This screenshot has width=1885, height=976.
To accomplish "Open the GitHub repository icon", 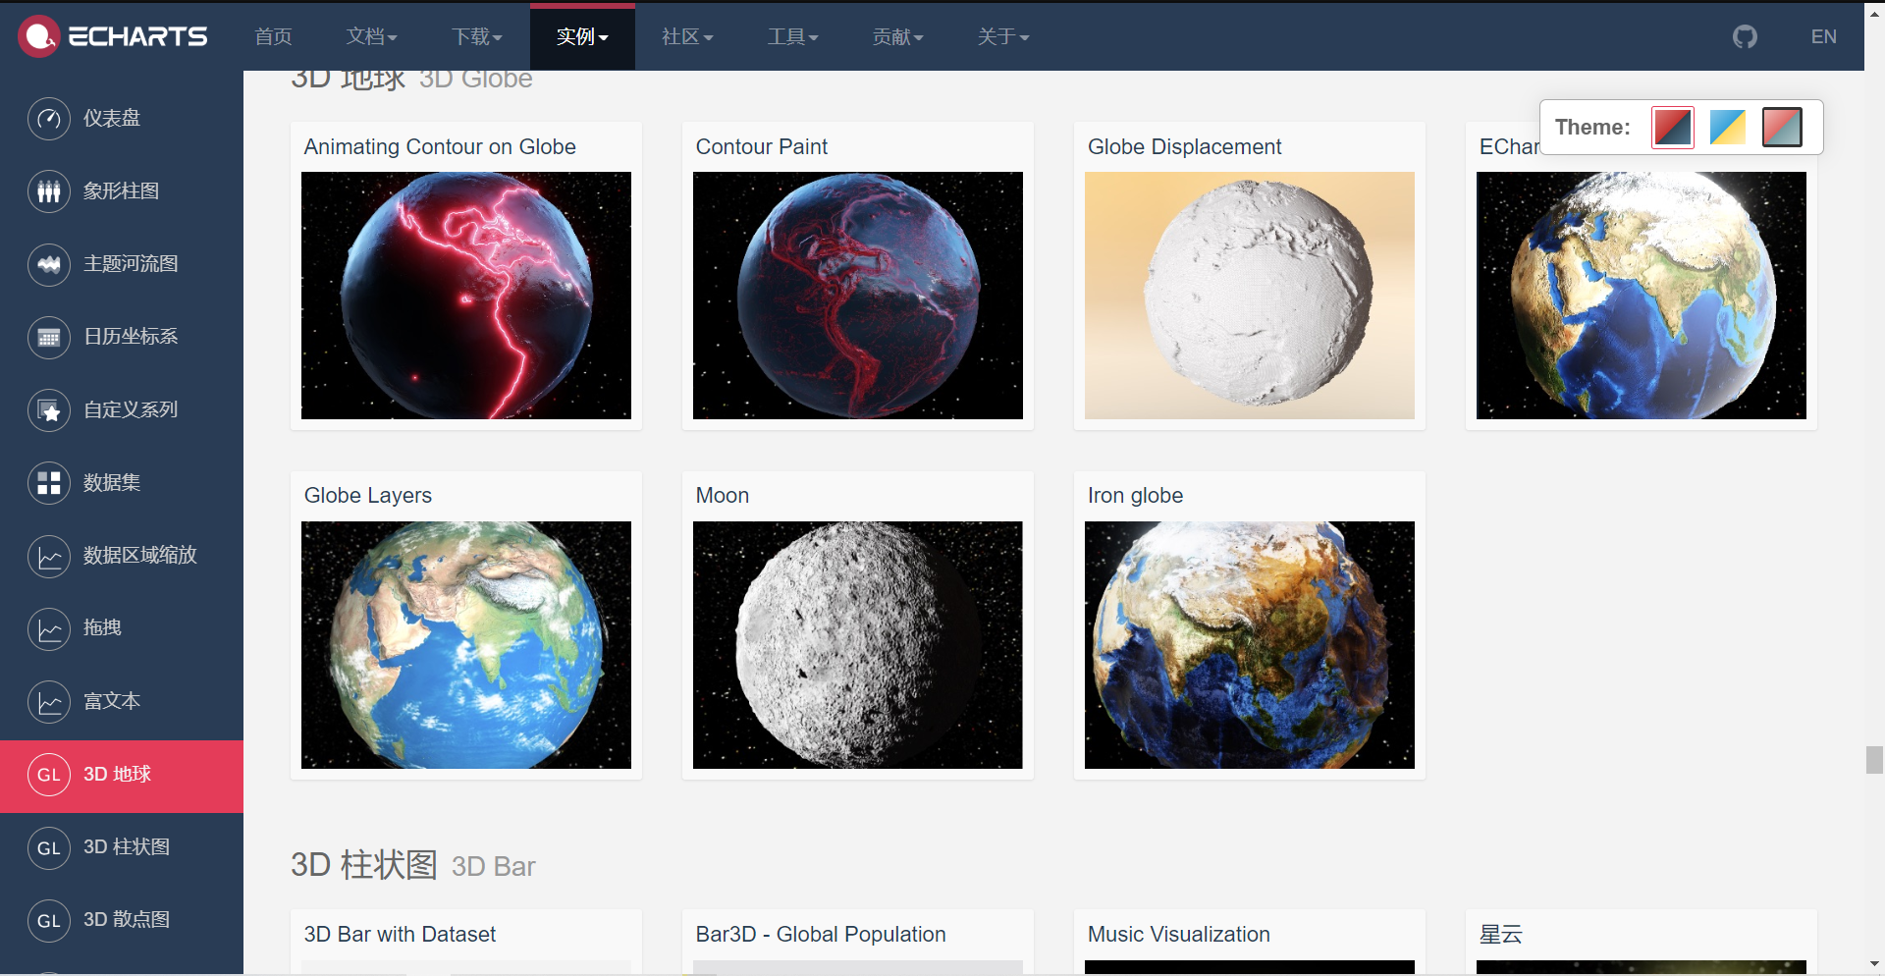I will (1745, 37).
